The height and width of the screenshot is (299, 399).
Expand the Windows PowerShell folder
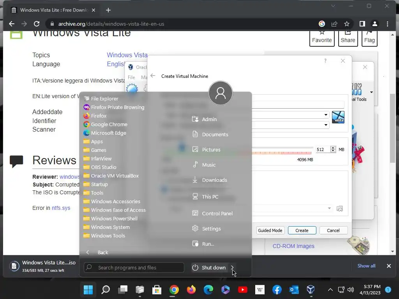click(x=110, y=219)
